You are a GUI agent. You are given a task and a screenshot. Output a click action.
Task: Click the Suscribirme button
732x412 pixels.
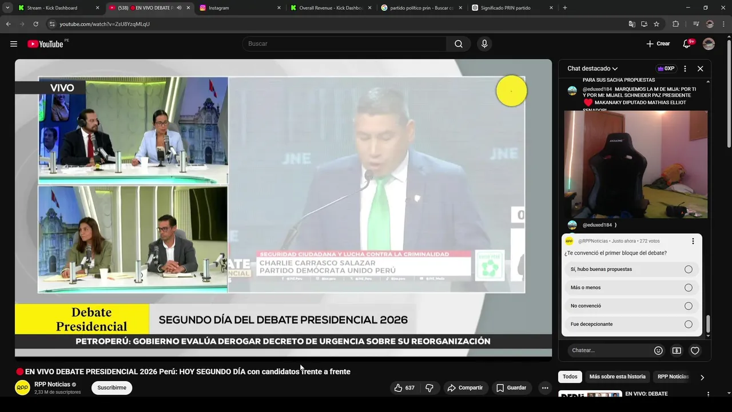point(112,388)
